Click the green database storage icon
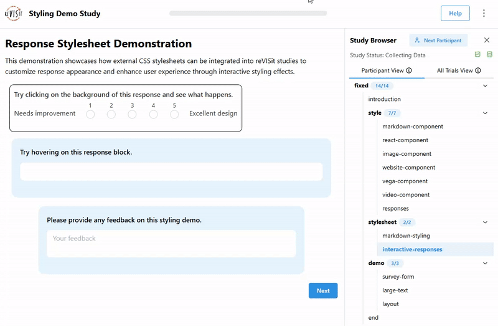 (489, 54)
